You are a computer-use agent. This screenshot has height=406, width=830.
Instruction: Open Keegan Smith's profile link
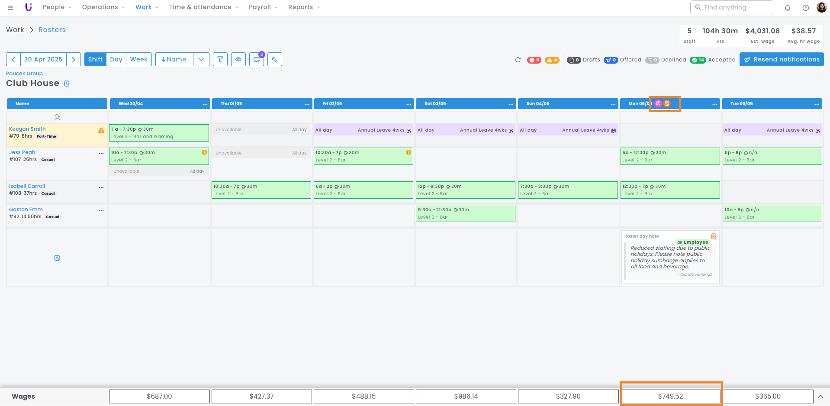pos(27,129)
